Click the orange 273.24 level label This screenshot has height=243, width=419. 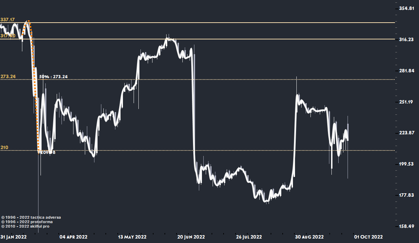(x=8, y=76)
